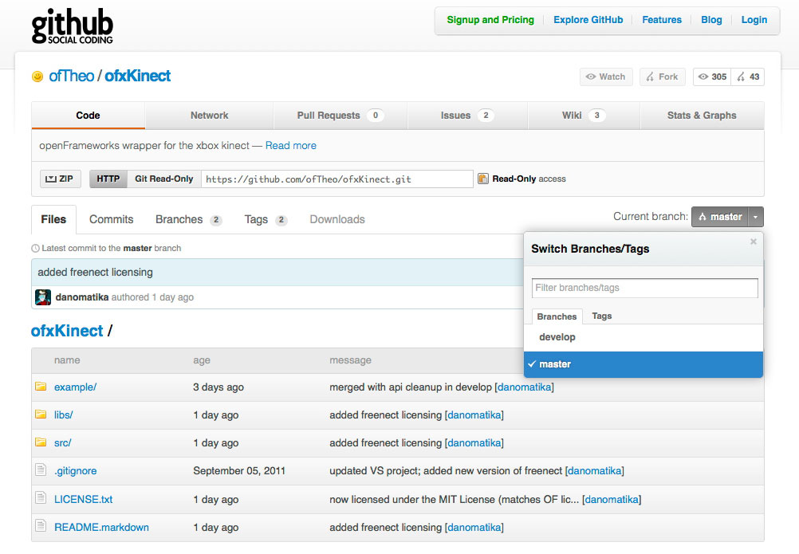This screenshot has height=554, width=799.
Task: Open the Wiki tab
Action: click(584, 116)
